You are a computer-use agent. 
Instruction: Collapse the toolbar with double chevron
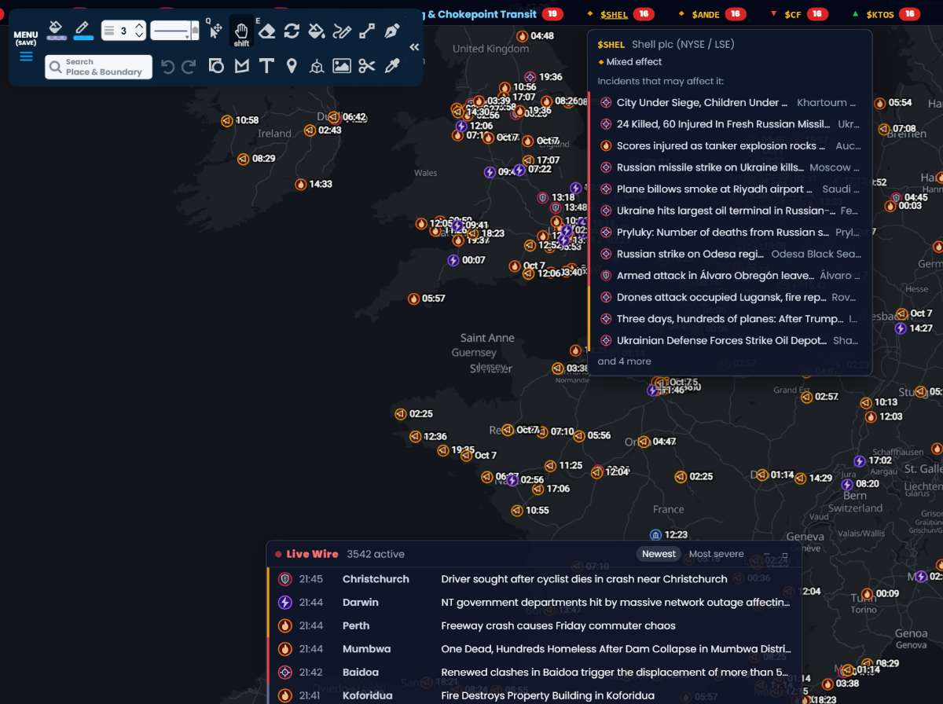coord(414,47)
